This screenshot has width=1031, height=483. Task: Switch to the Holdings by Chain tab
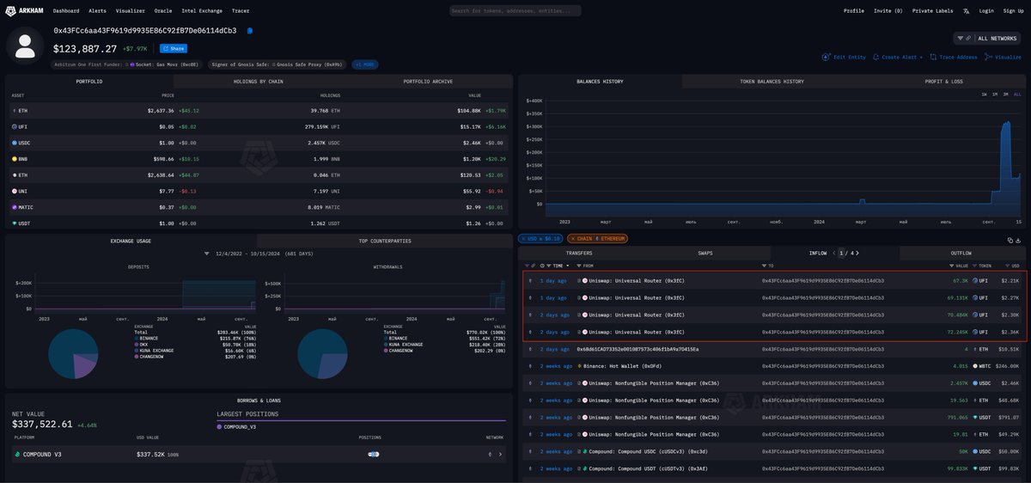[x=259, y=81]
